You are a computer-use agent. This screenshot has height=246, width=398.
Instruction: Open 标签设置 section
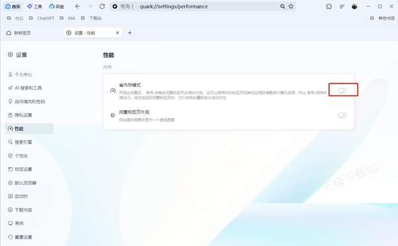pos(20,169)
